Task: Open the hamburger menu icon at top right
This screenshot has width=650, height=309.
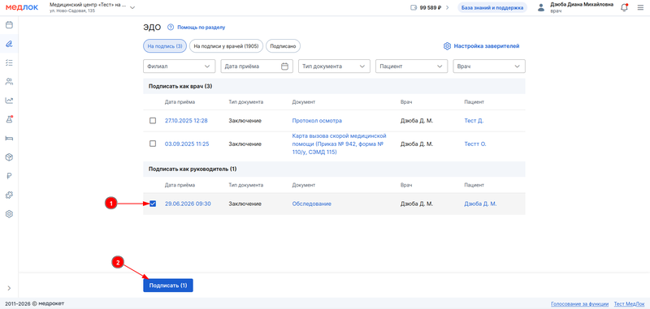Action: (640, 7)
